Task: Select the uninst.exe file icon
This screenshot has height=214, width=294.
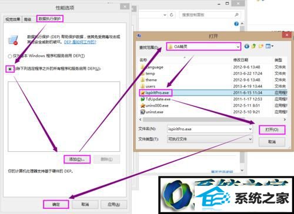Action: 143,112
